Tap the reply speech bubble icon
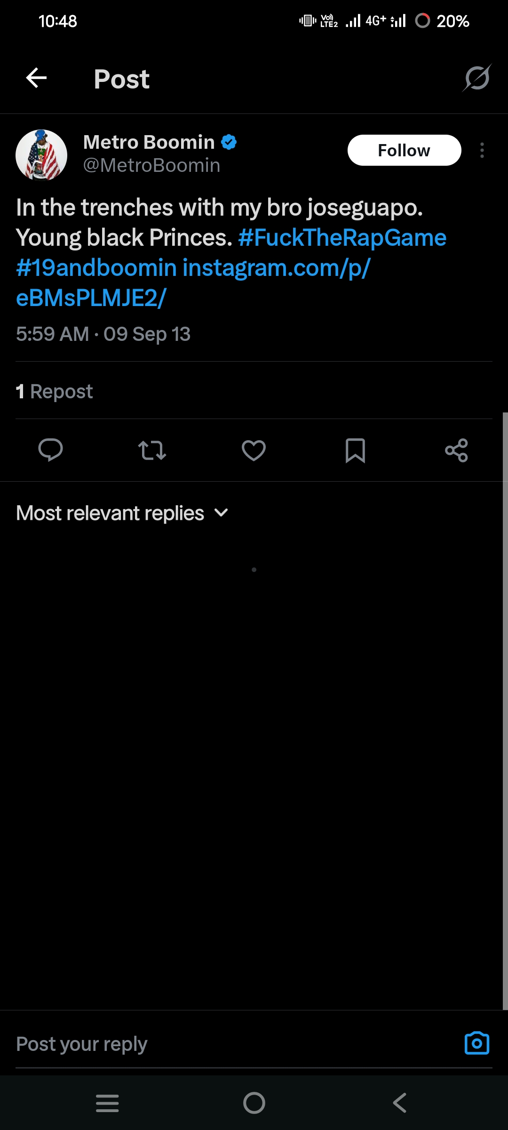 tap(50, 450)
